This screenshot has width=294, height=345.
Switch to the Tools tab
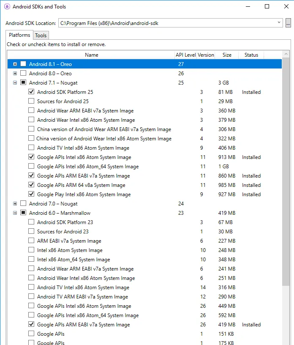41,36
